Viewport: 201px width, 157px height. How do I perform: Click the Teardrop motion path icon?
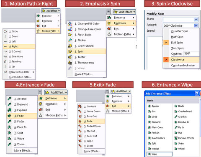coord(5,61)
